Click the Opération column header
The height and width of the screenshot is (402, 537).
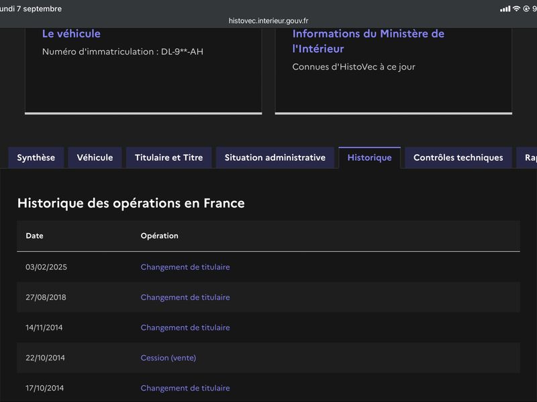[x=160, y=236]
